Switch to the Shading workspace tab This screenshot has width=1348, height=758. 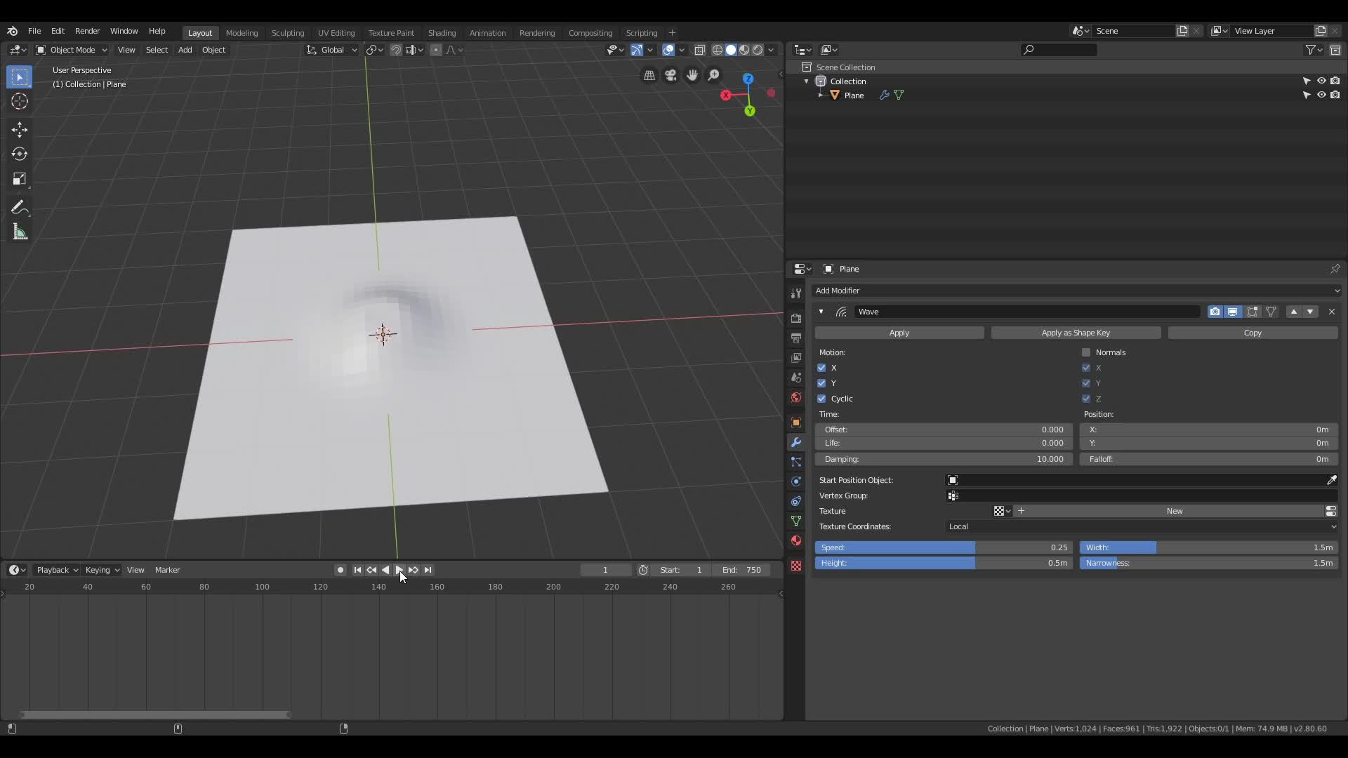(442, 33)
